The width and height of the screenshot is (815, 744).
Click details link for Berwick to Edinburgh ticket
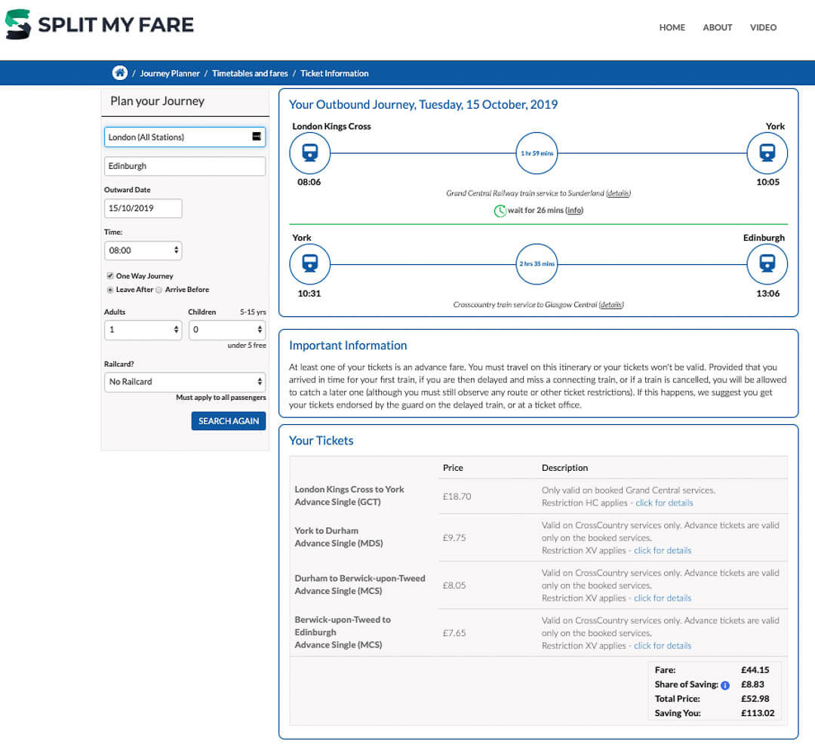(663, 646)
